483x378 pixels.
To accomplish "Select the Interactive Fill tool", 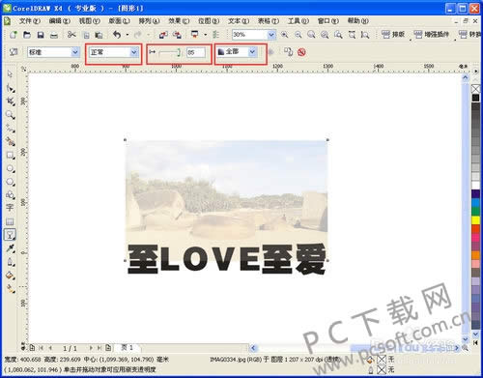I will pos(10,289).
